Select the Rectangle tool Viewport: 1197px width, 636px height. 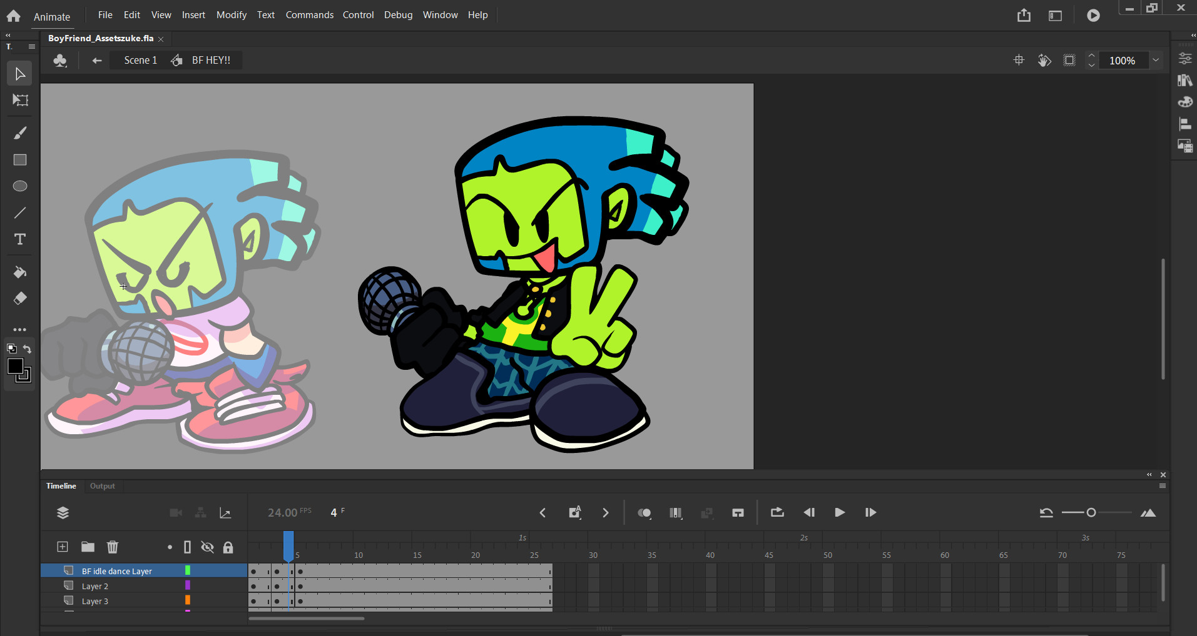20,160
